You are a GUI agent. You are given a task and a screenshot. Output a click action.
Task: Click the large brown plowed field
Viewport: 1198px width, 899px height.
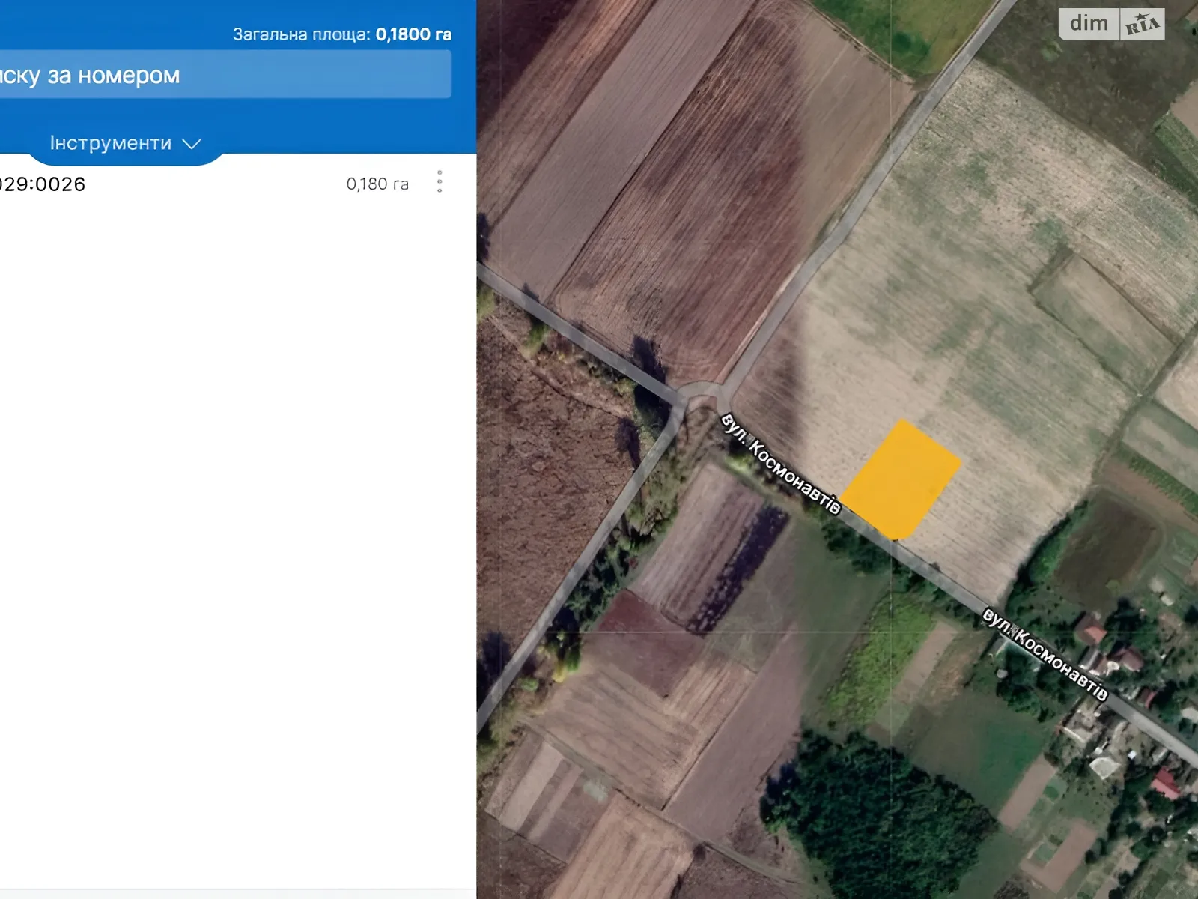click(696, 187)
